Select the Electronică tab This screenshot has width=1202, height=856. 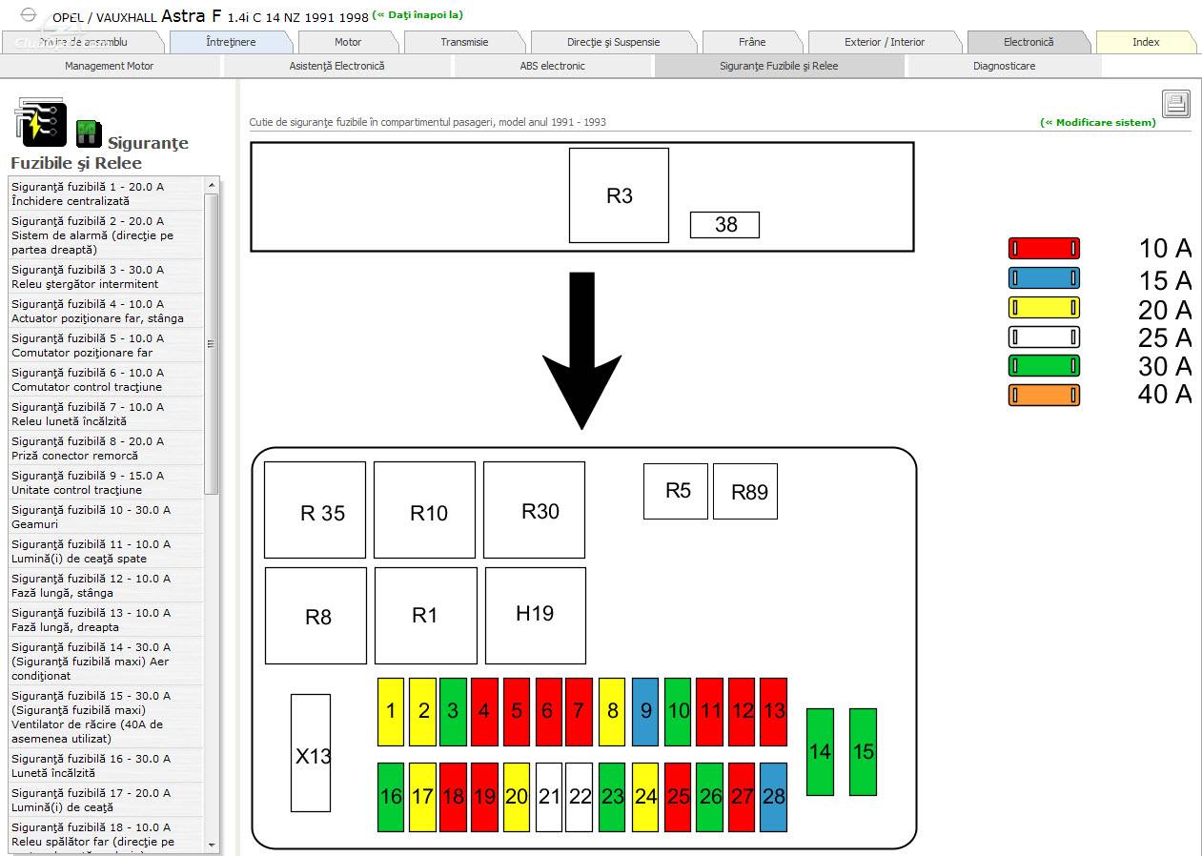[x=1029, y=42]
